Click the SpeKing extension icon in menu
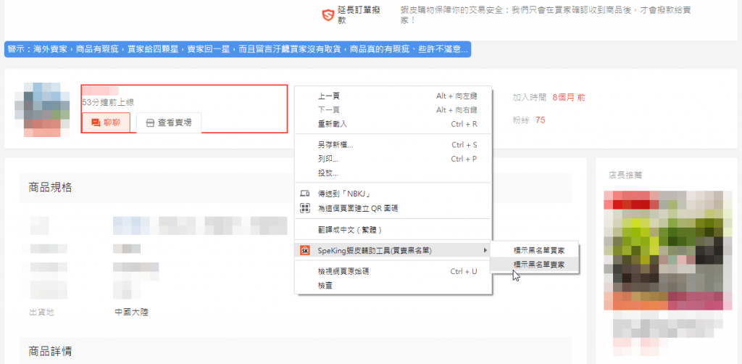 point(305,250)
